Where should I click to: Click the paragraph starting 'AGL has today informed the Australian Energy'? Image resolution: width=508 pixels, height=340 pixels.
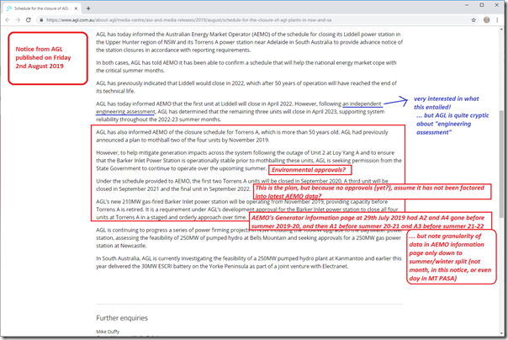(249, 42)
